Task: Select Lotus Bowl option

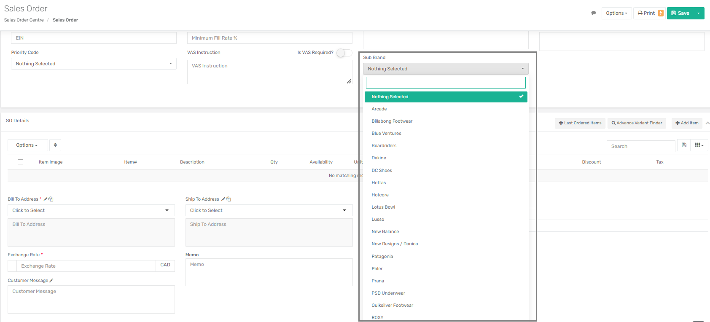Action: tap(383, 207)
